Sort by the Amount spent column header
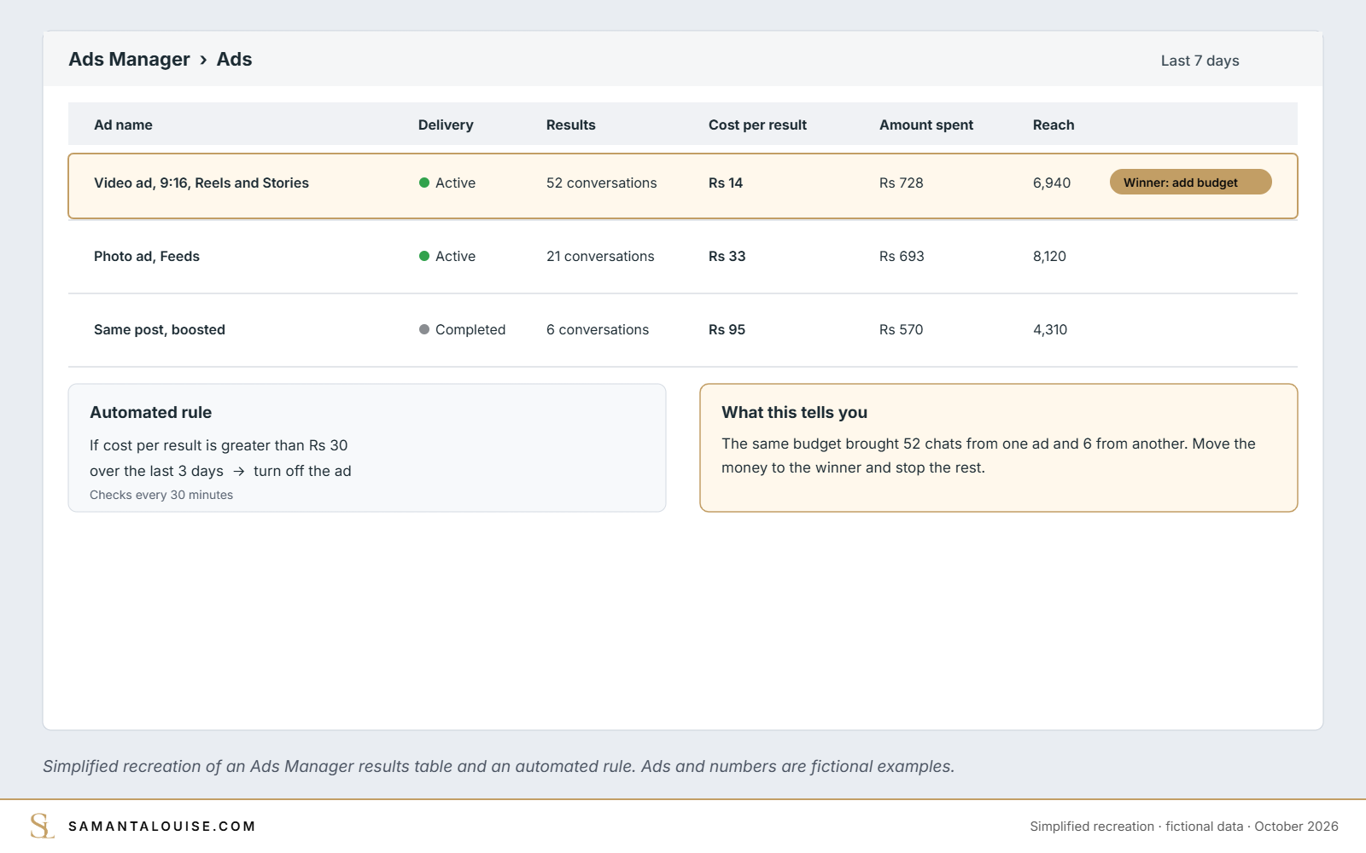This screenshot has height=853, width=1366. pyautogui.click(x=926, y=125)
